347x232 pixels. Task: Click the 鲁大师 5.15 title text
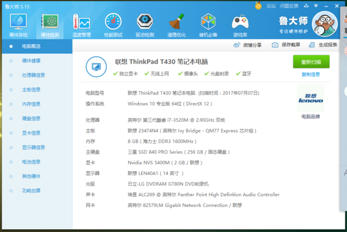click(x=17, y=7)
